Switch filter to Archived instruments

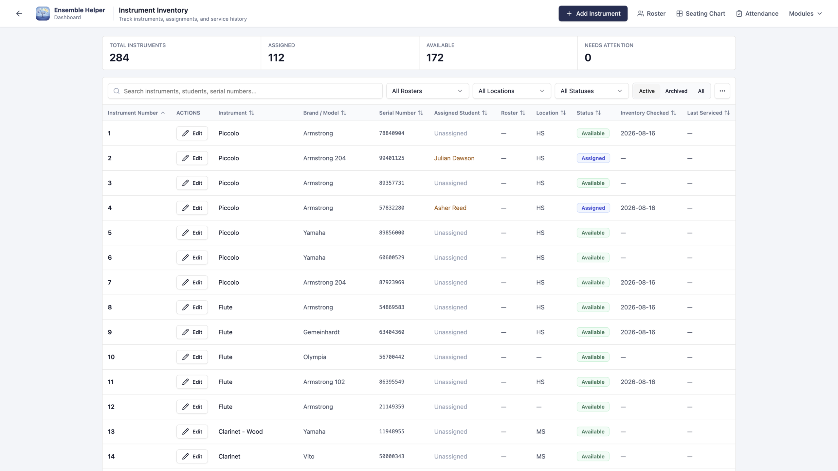(676, 91)
